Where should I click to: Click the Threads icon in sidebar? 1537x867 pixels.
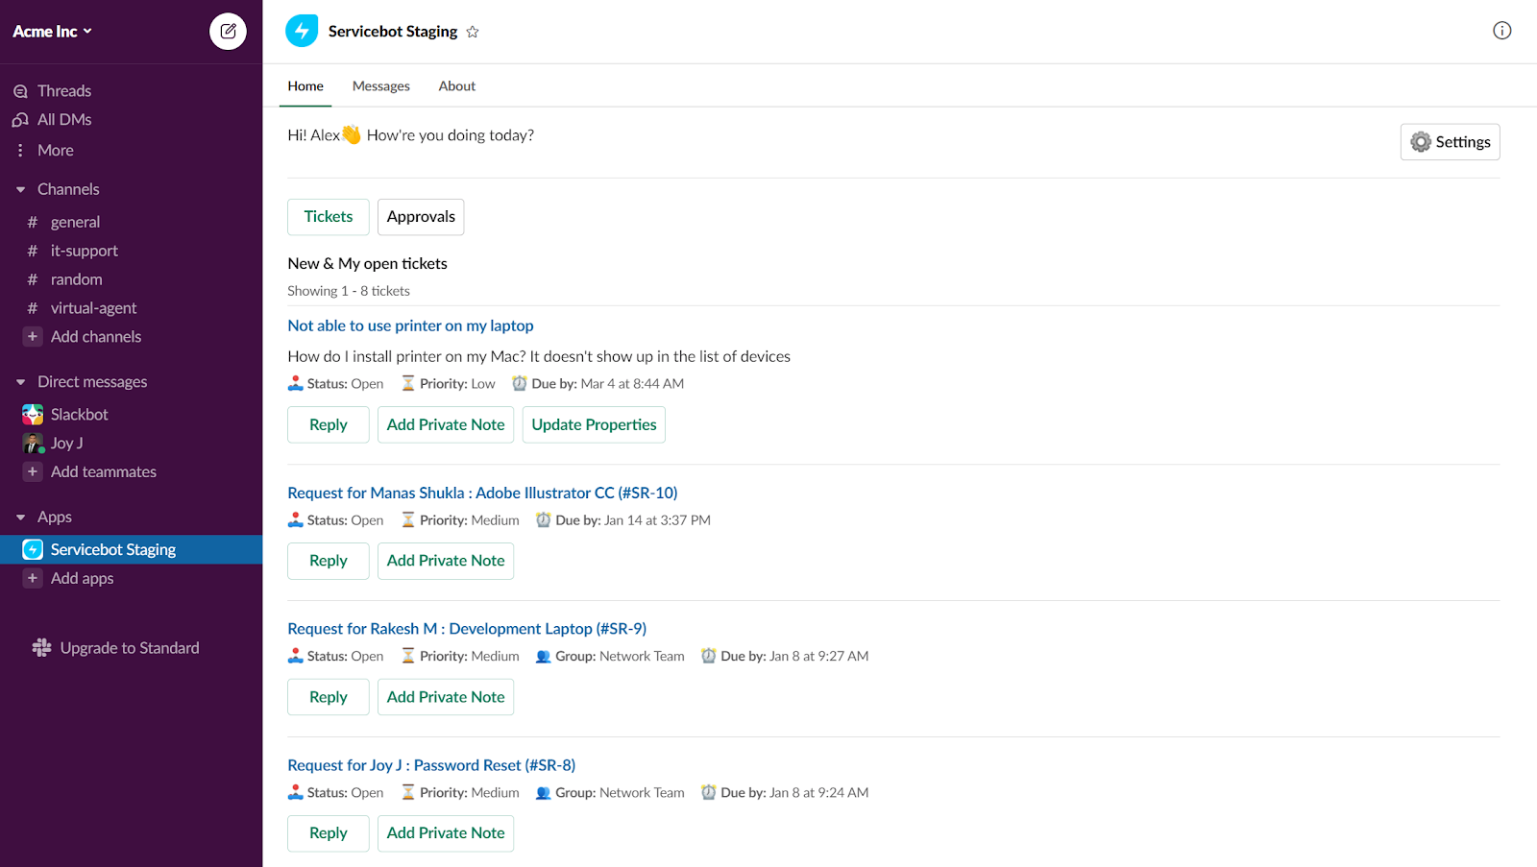(20, 91)
